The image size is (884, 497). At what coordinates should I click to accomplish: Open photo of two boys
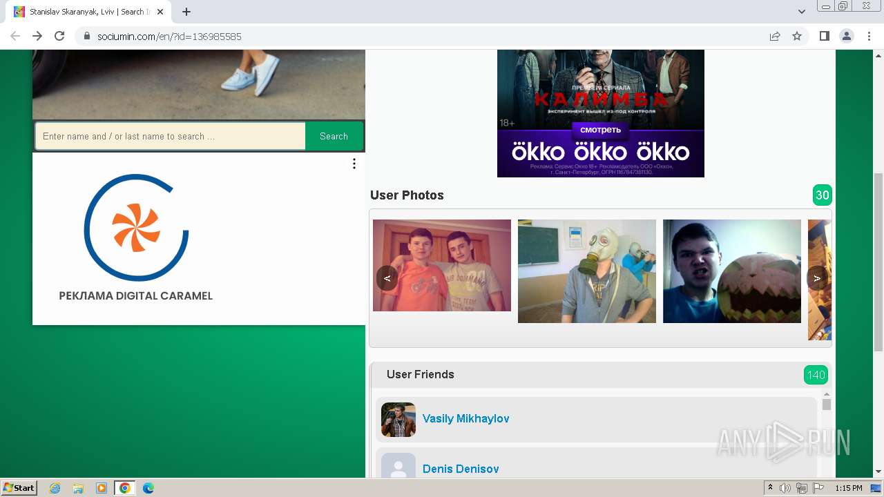(x=442, y=265)
